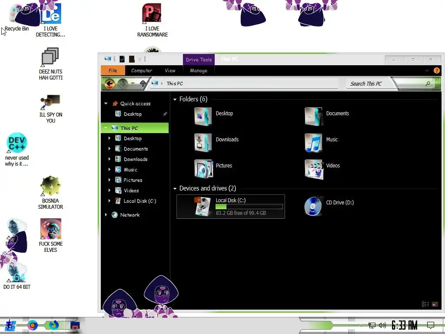Click the Properties quick access toolbar icon

[122, 59]
